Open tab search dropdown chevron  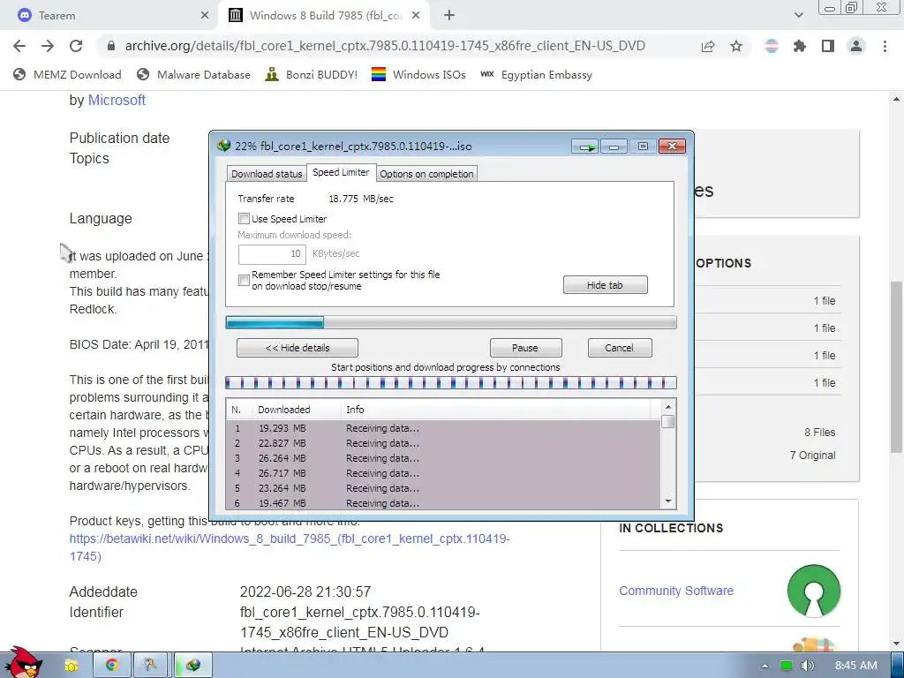coord(798,16)
